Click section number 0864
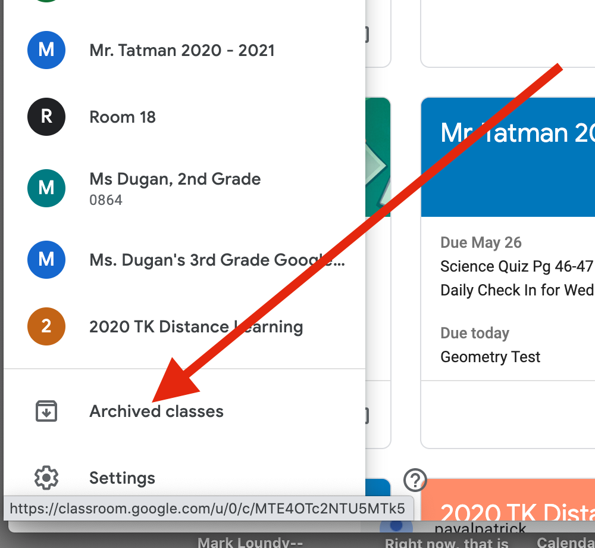Viewport: 595px width, 548px height. [x=106, y=200]
